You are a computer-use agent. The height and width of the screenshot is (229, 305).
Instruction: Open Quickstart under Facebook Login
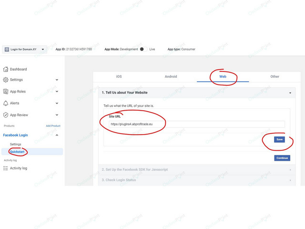tap(17, 152)
